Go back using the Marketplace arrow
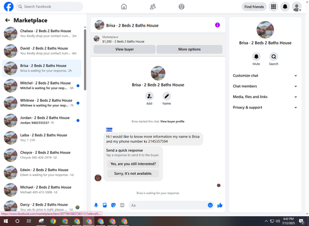This screenshot has height=226, width=309. click(x=7, y=20)
